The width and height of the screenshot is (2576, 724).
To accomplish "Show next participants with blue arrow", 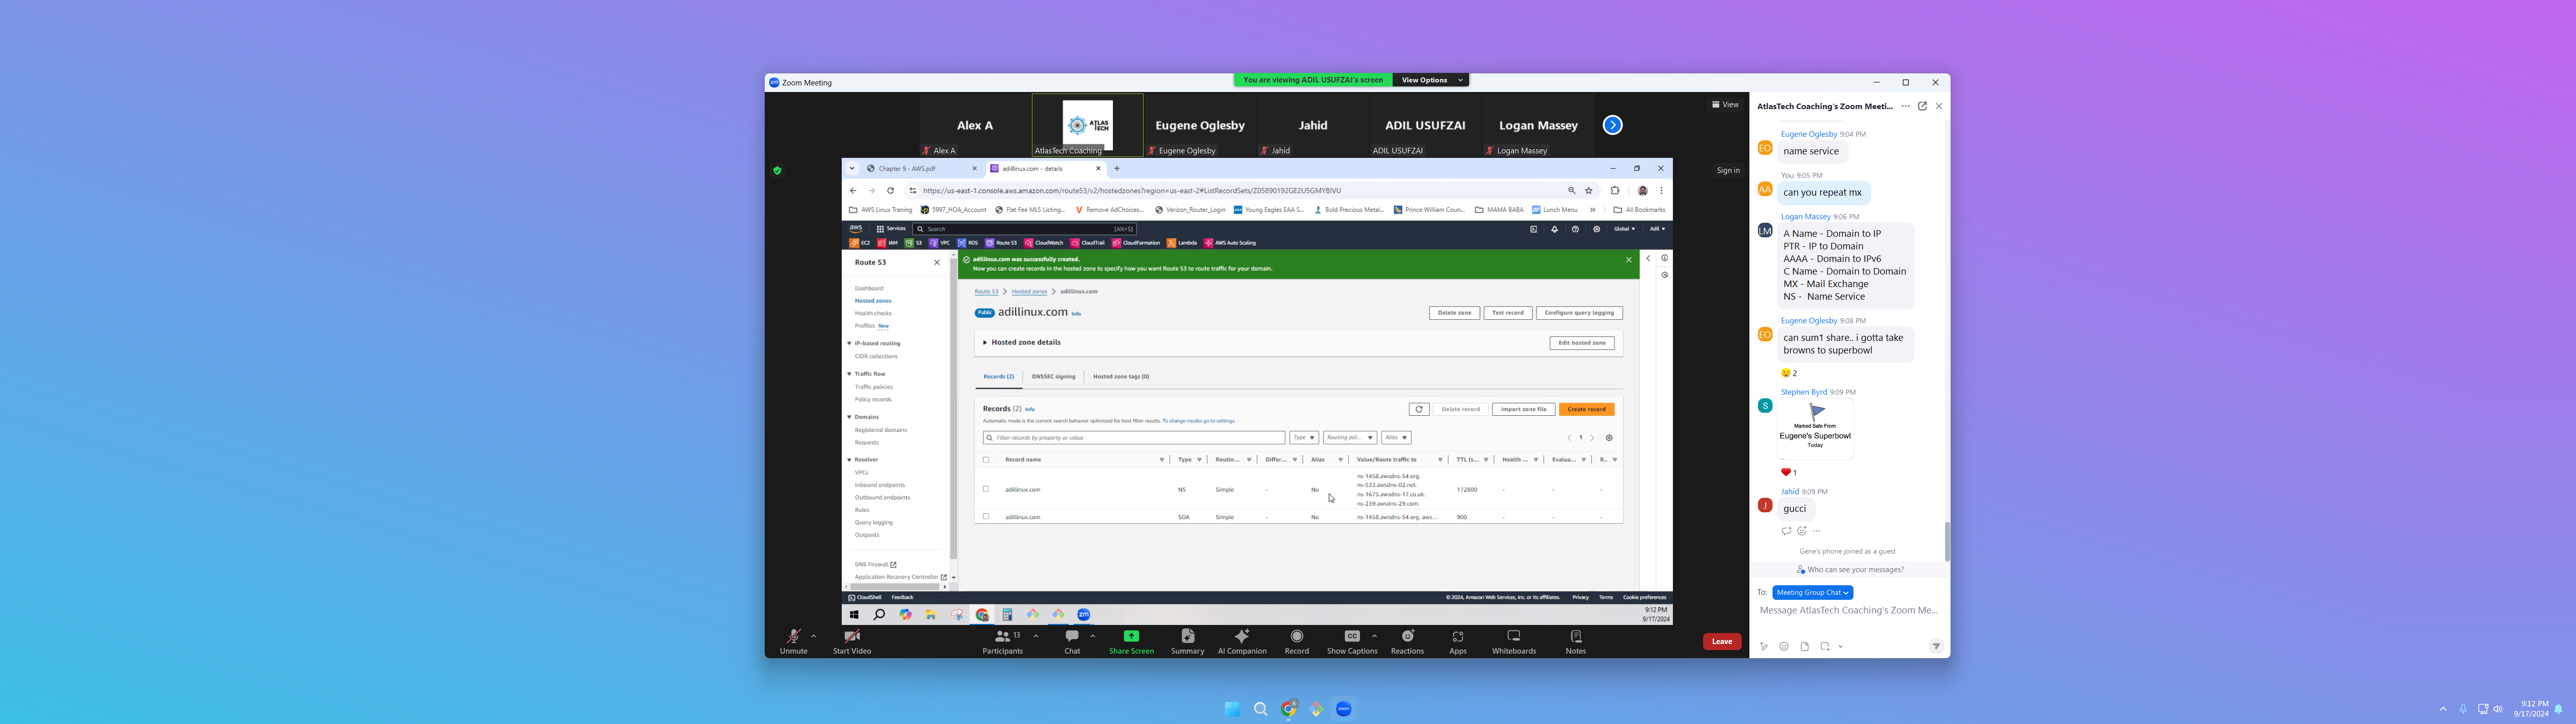I will [x=1612, y=125].
